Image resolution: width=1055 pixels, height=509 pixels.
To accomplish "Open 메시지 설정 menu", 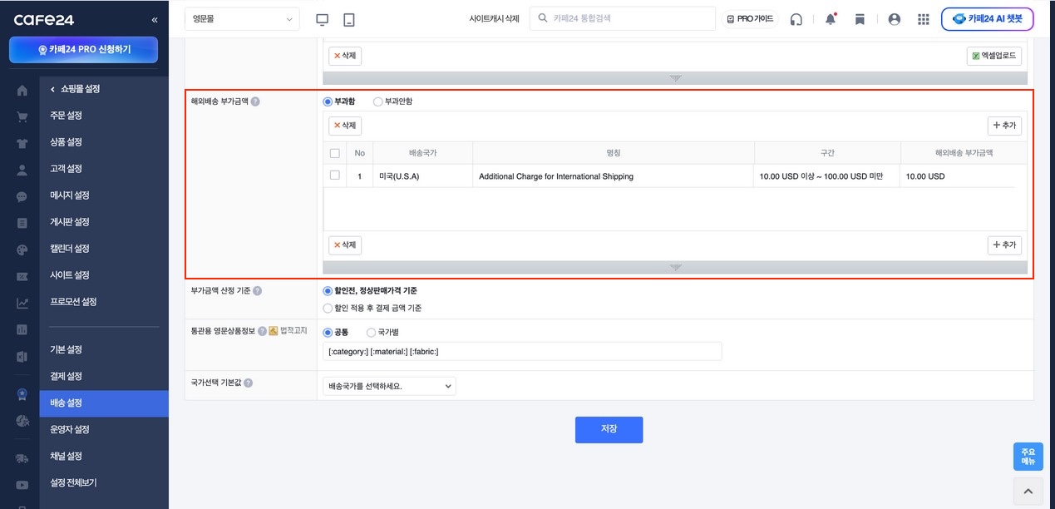I will [70, 195].
